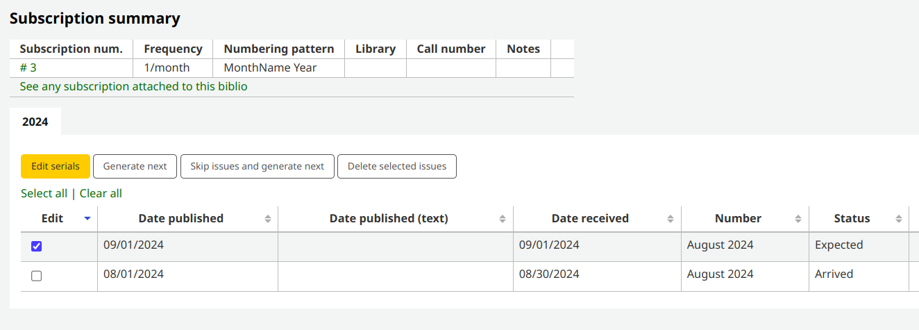Open the 2024 tab
919x330 pixels.
coord(35,122)
